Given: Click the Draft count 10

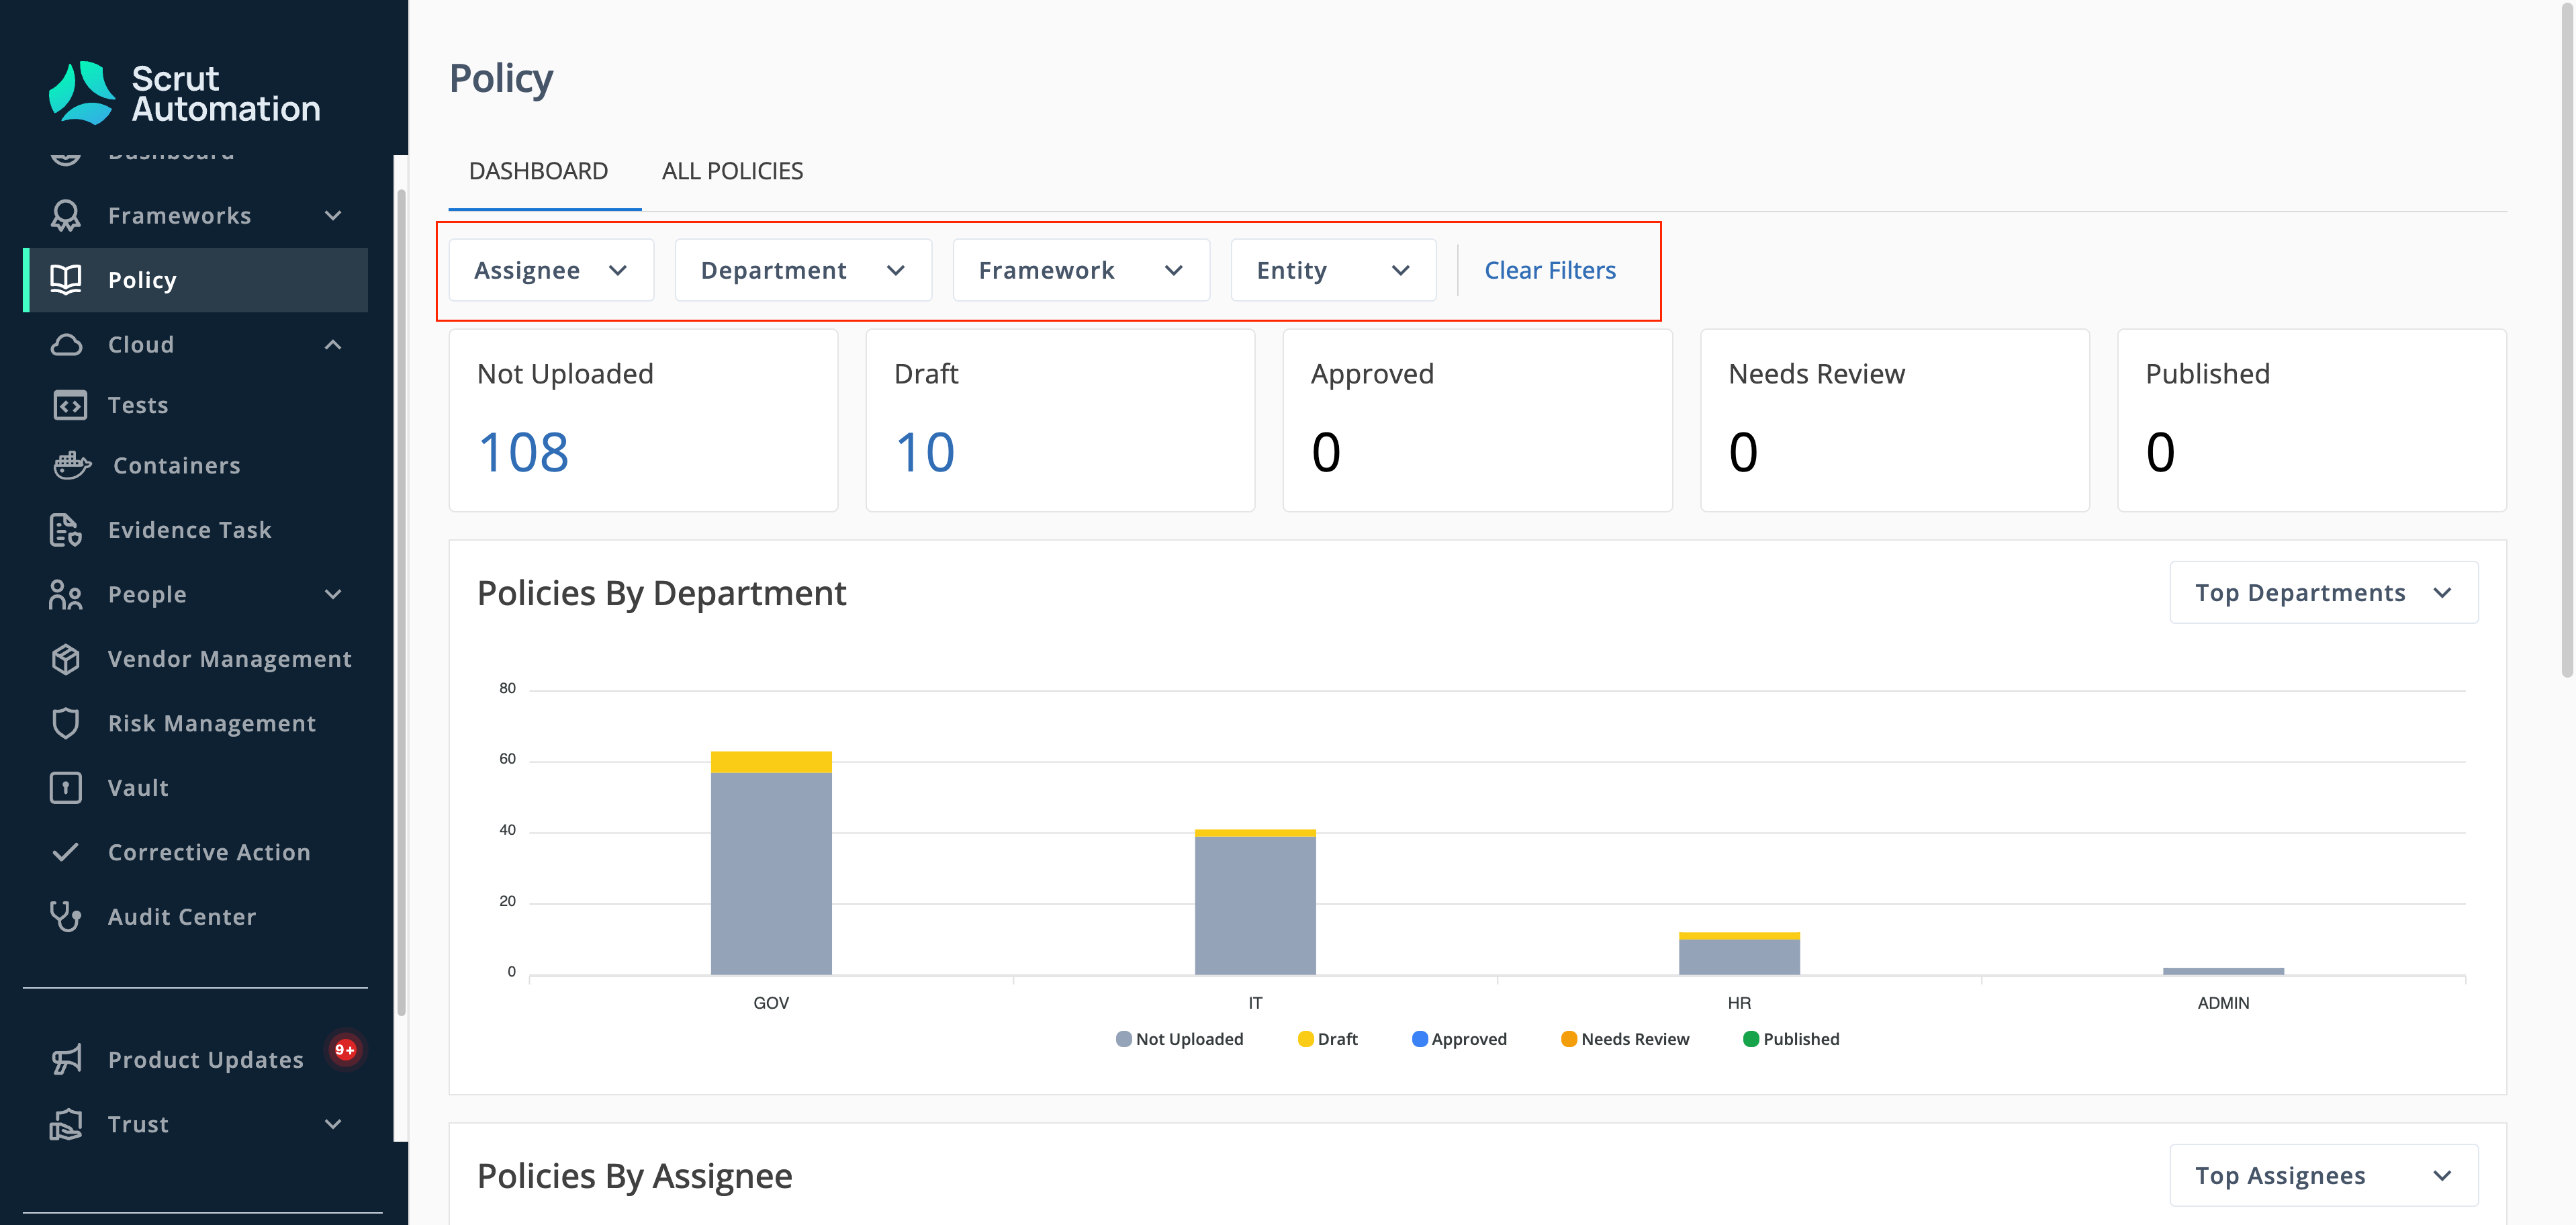Looking at the screenshot, I should pyautogui.click(x=925, y=452).
